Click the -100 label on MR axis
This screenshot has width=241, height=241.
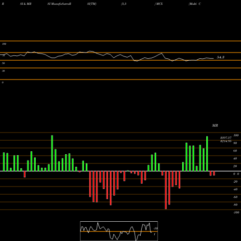point(236,213)
